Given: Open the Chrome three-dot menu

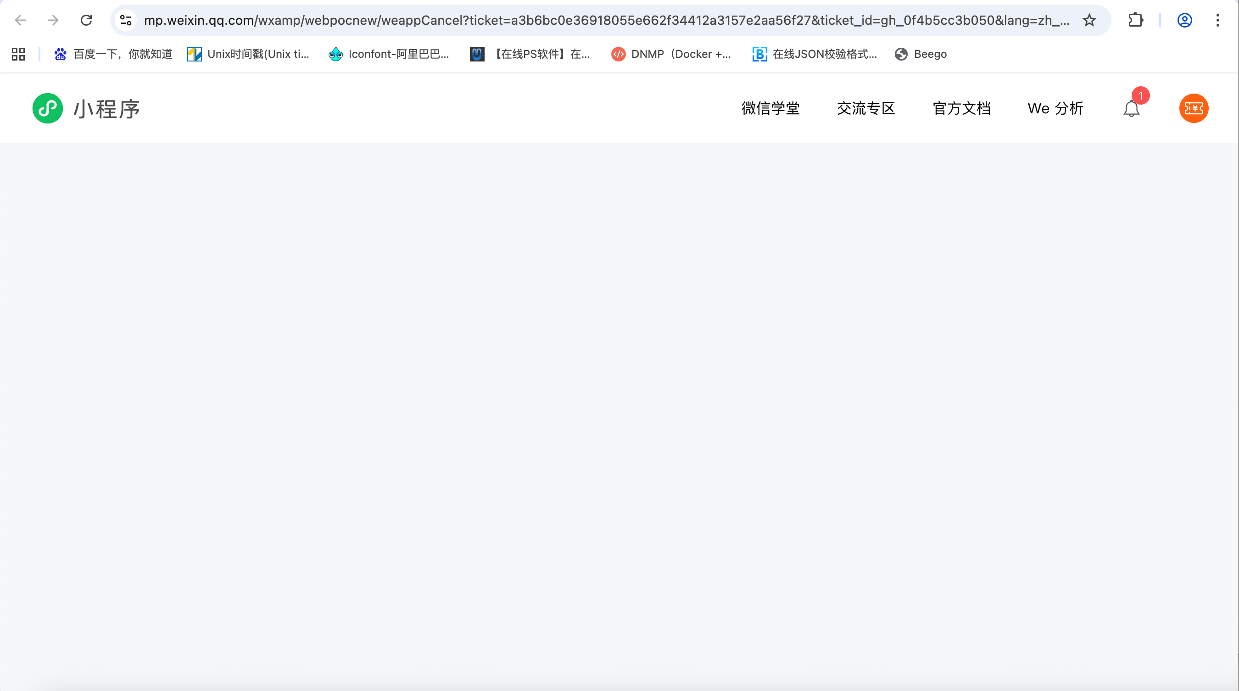Looking at the screenshot, I should 1217,20.
